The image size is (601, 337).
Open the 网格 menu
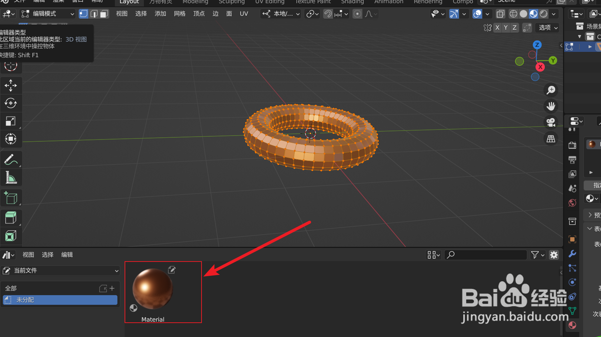(179, 14)
